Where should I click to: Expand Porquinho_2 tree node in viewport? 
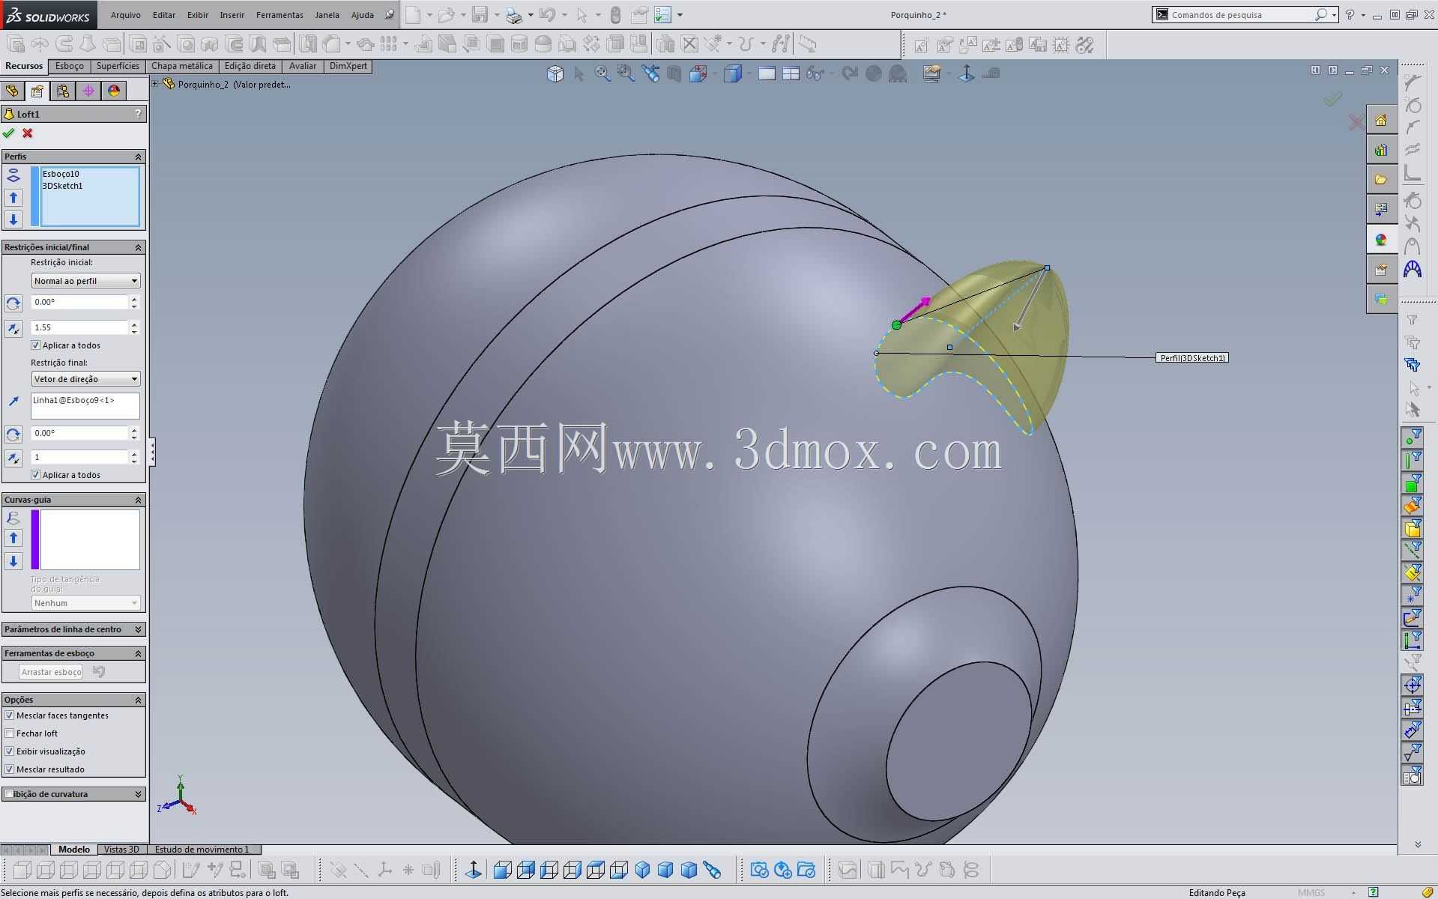pyautogui.click(x=155, y=84)
